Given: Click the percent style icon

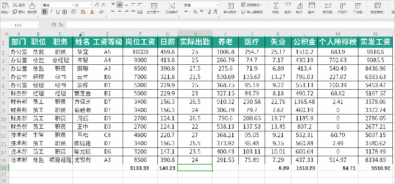Looking at the screenshot, I should tap(195, 12).
